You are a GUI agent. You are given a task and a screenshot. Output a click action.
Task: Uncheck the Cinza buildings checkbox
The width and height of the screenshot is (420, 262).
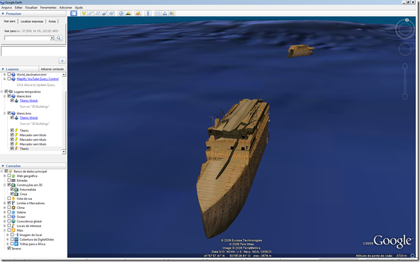pos(12,194)
